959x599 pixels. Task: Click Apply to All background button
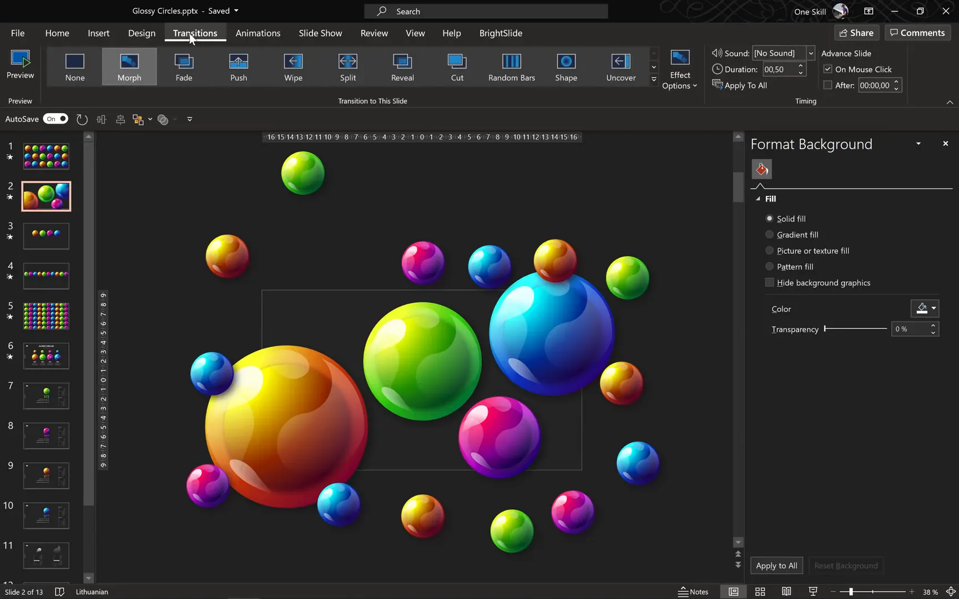coord(776,565)
